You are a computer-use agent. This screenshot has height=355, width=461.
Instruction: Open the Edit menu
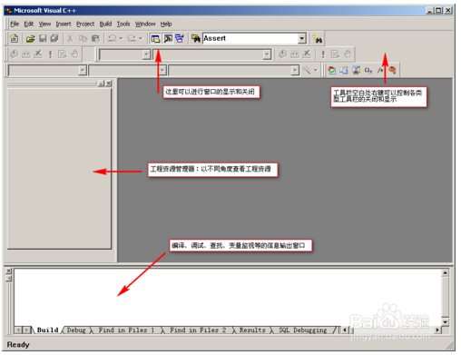click(29, 24)
